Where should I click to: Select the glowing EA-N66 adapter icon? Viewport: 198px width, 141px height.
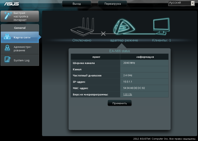(x=123, y=26)
